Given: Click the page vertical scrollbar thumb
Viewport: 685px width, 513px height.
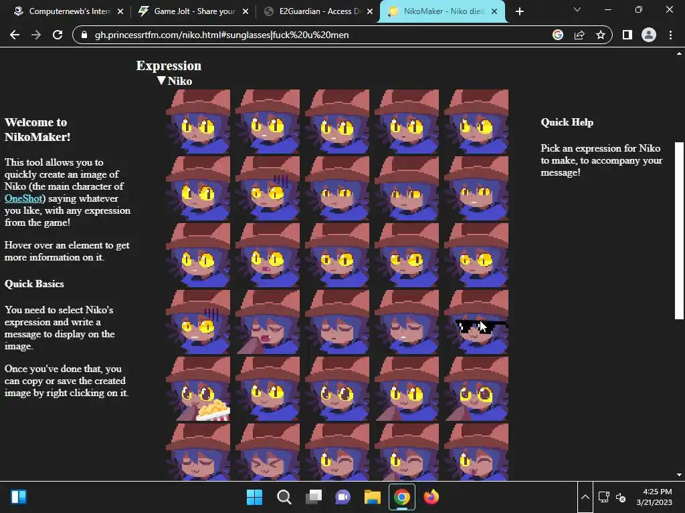Looking at the screenshot, I should (679, 230).
